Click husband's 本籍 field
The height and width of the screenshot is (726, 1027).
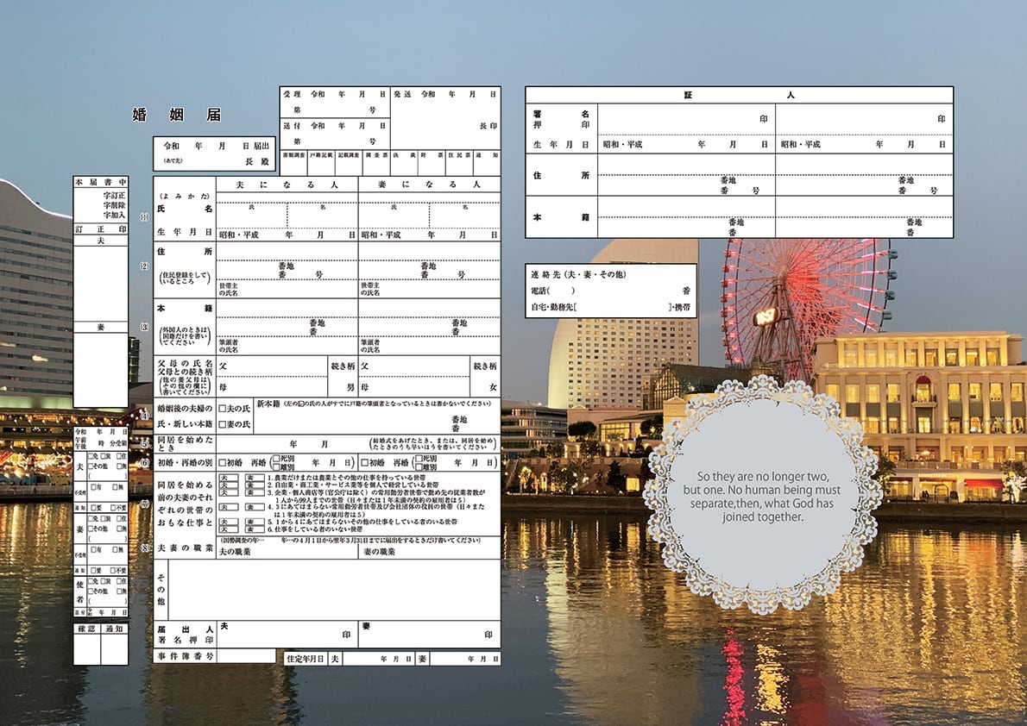(x=287, y=317)
